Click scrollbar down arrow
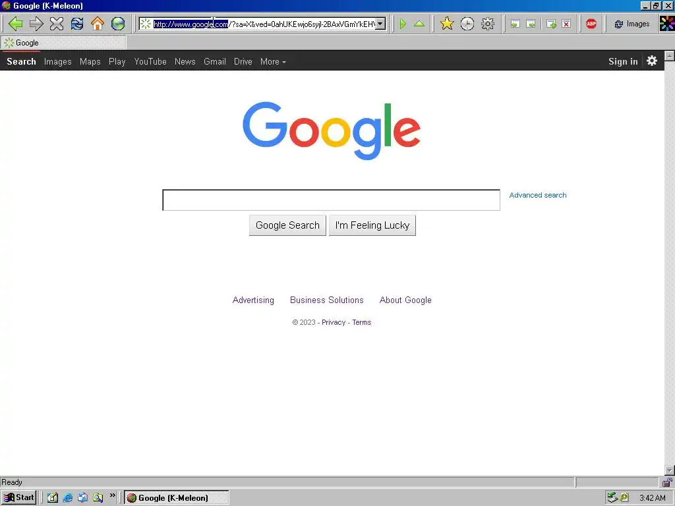 [670, 470]
